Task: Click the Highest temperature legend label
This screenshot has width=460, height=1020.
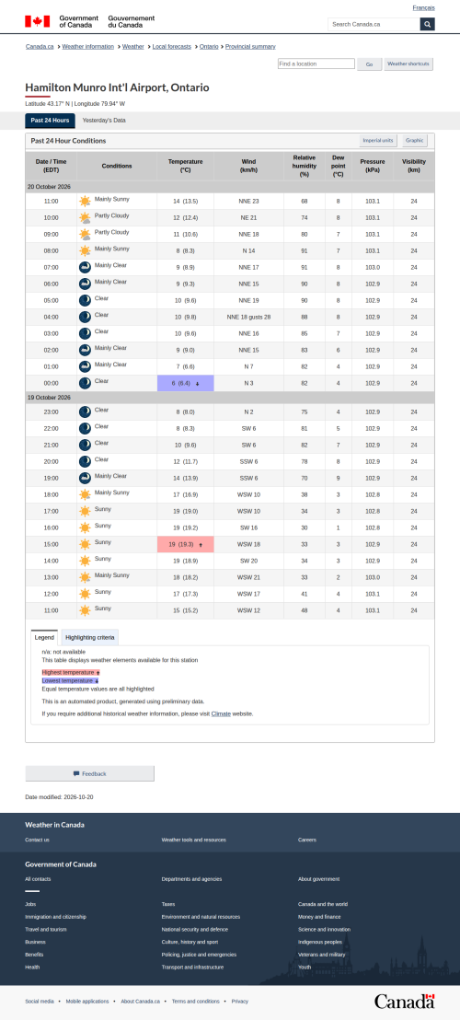Action: (x=71, y=672)
